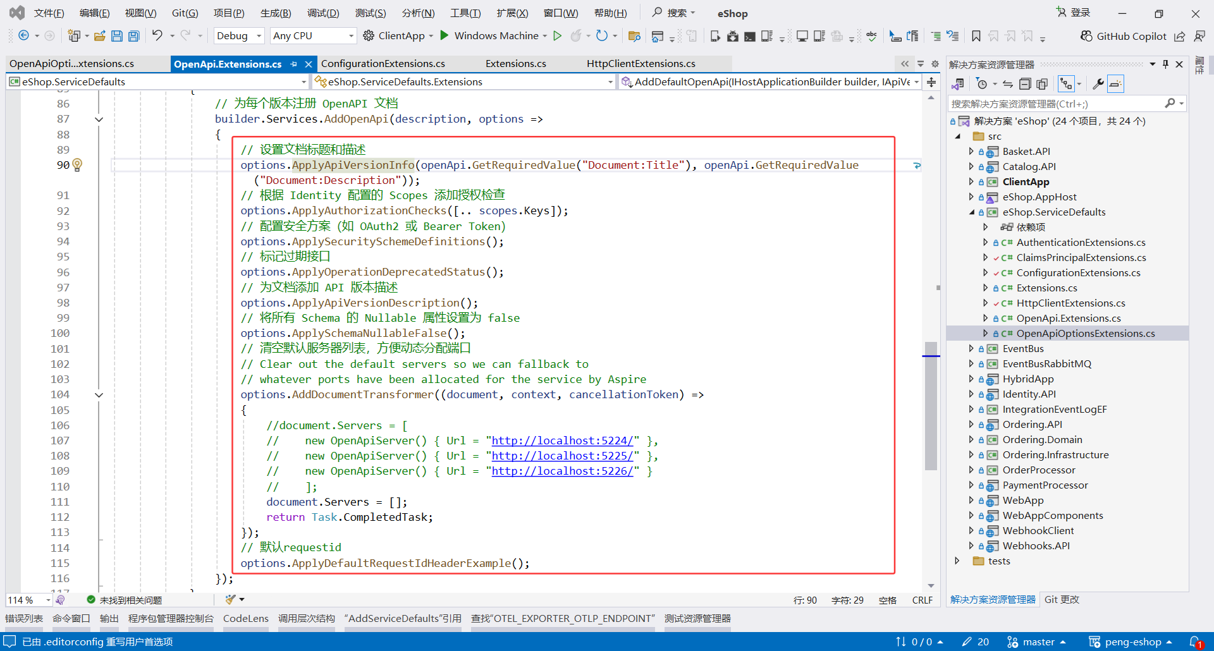Click the abc spell checker icon
Image resolution: width=1214 pixels, height=651 pixels.
(872, 36)
